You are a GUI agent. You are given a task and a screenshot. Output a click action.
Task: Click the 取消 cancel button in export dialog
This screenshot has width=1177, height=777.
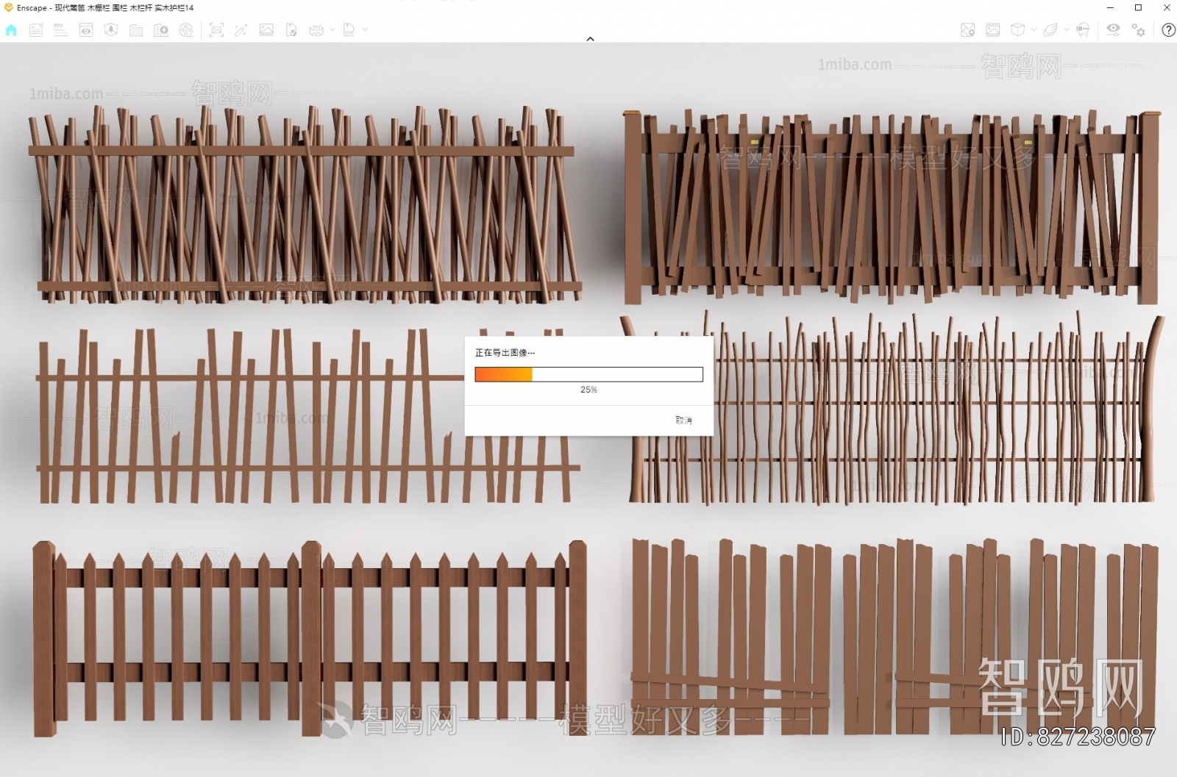tap(683, 420)
